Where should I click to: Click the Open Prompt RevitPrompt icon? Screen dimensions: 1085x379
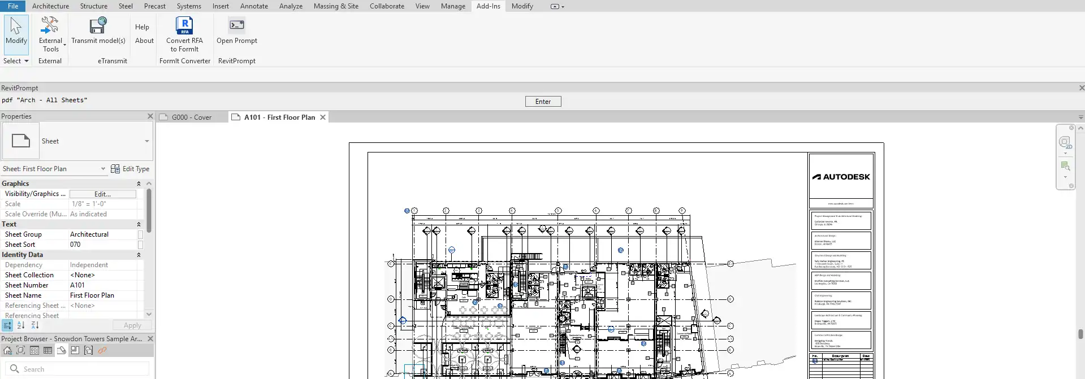coord(236,25)
